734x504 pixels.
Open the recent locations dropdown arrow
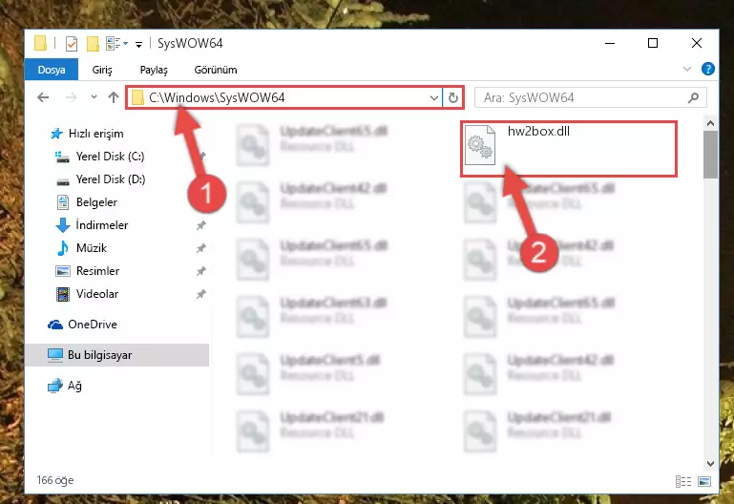click(94, 96)
